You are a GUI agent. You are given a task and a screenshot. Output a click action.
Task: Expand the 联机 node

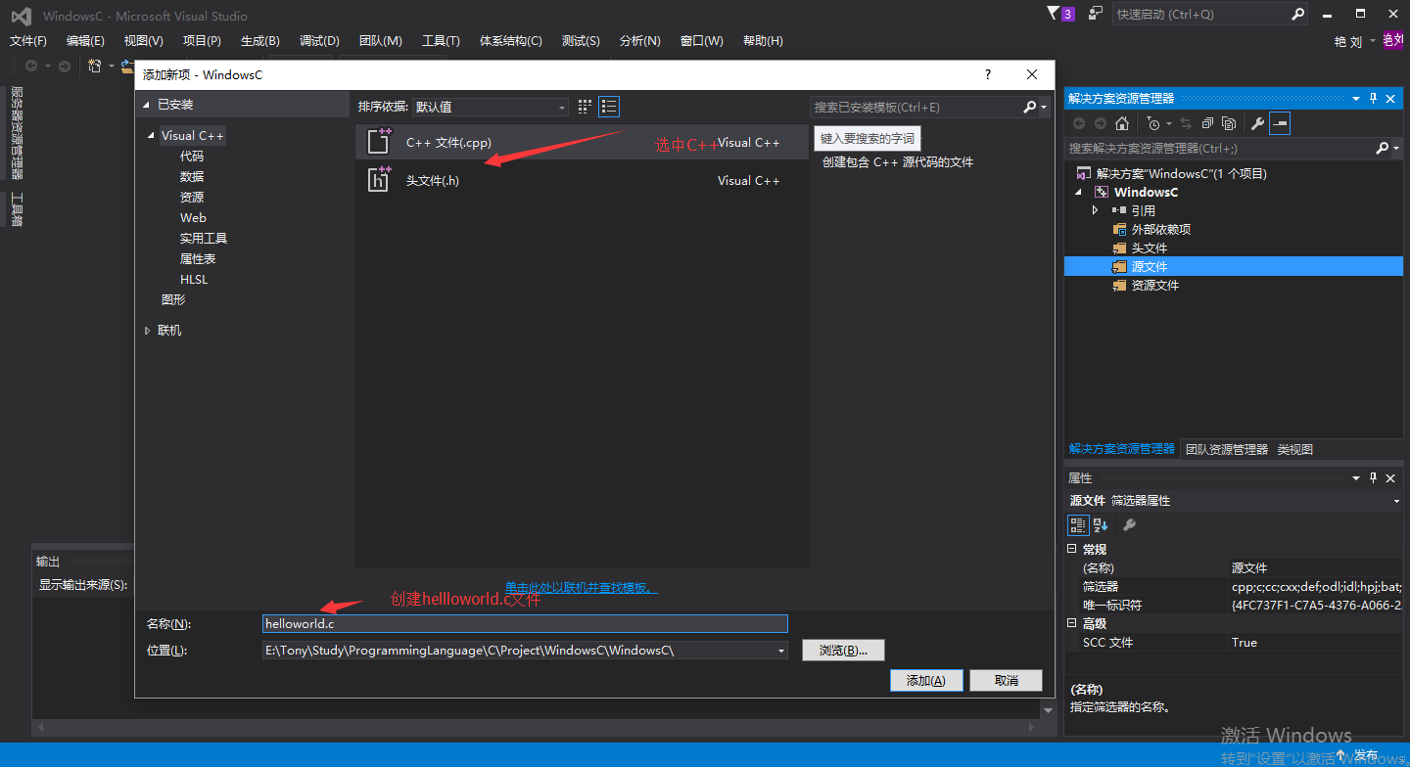[148, 331]
